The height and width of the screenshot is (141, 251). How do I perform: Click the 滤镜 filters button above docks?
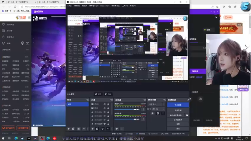108,94
